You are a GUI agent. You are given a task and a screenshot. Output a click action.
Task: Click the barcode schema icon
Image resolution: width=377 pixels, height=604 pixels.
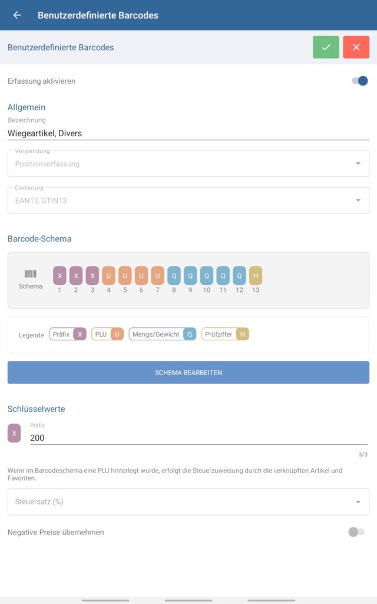pos(30,274)
